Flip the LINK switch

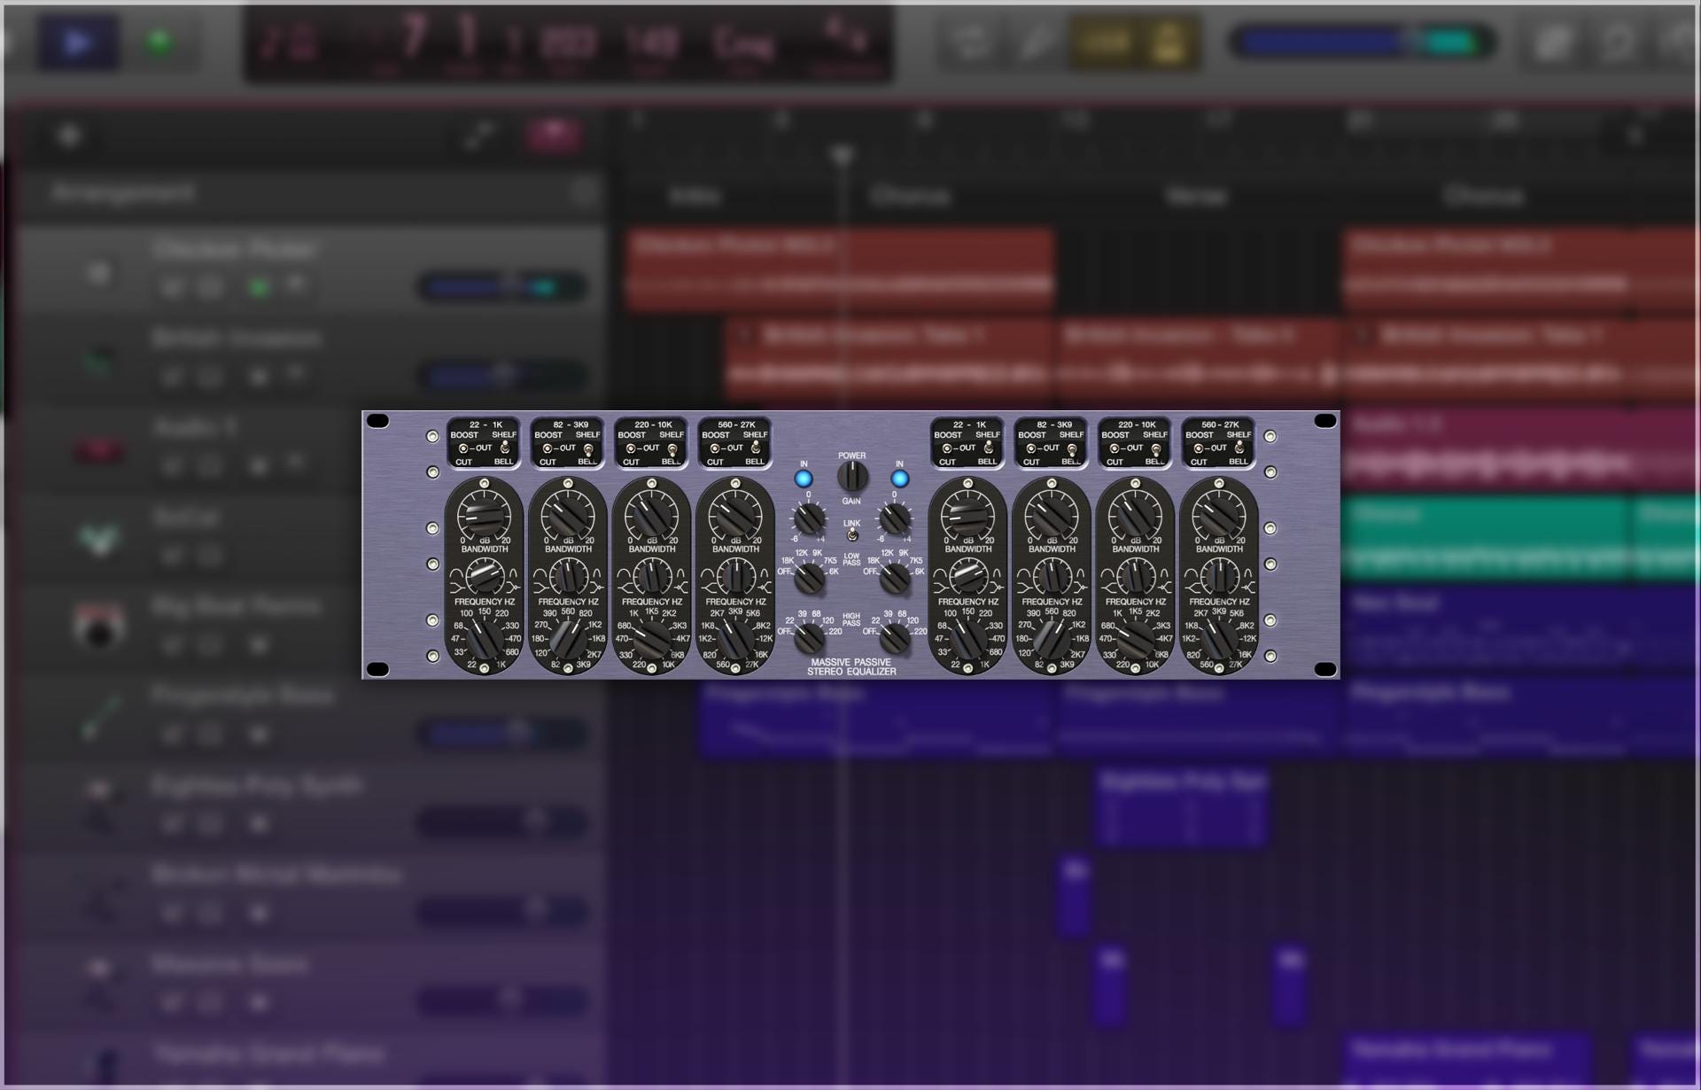click(x=851, y=535)
